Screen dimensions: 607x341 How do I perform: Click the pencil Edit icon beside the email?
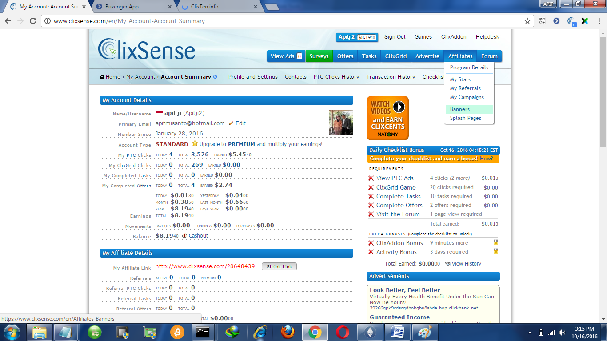click(231, 123)
